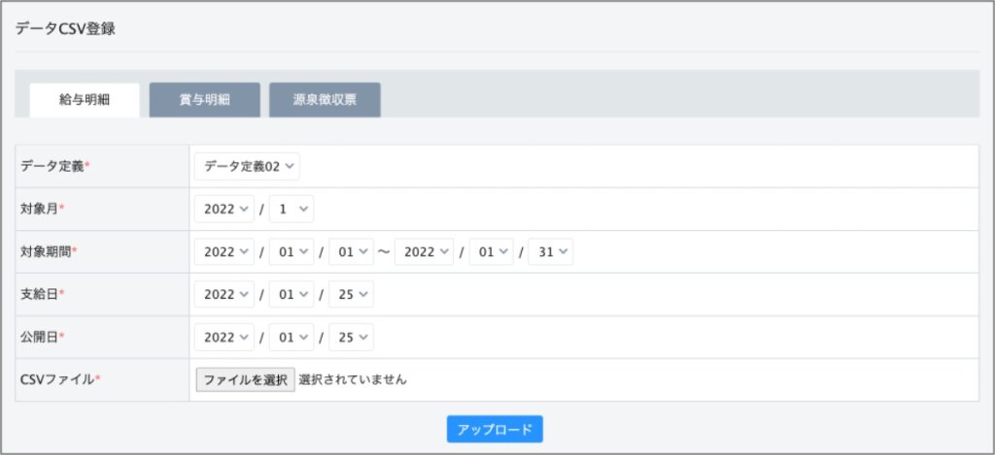This screenshot has height=455, width=995.
Task: Open the 対象月 month dropdown
Action: click(x=292, y=209)
